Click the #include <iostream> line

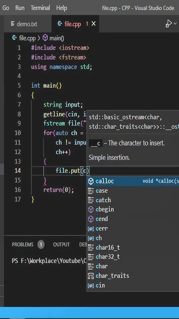(60, 48)
